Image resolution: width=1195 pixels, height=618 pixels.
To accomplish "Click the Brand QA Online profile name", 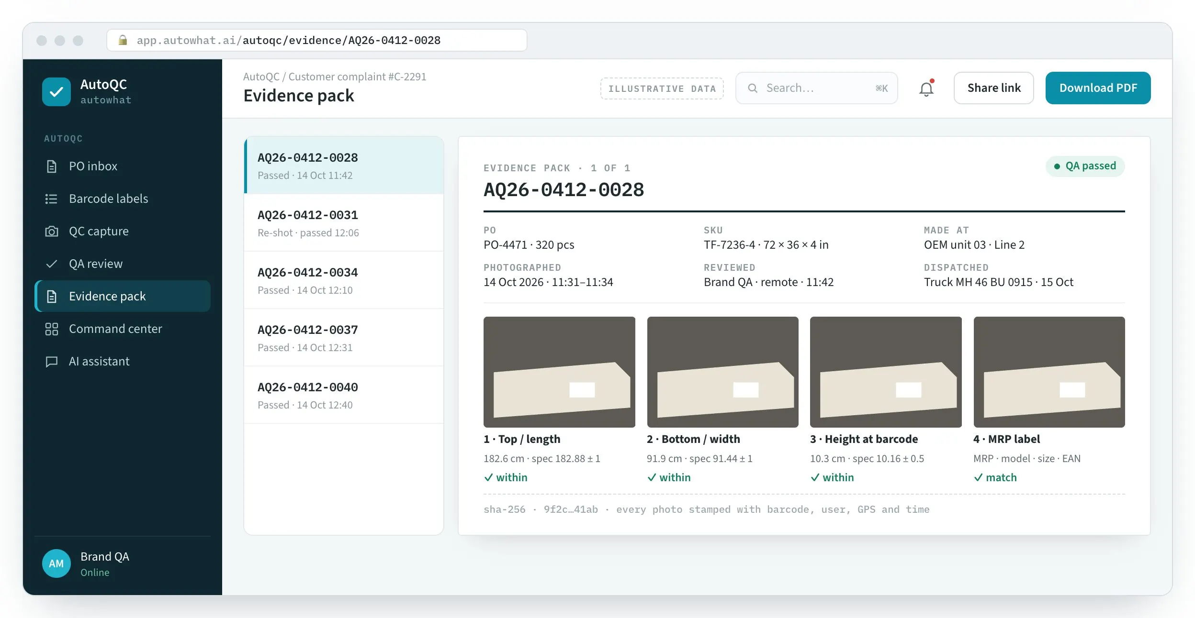I will click(105, 563).
